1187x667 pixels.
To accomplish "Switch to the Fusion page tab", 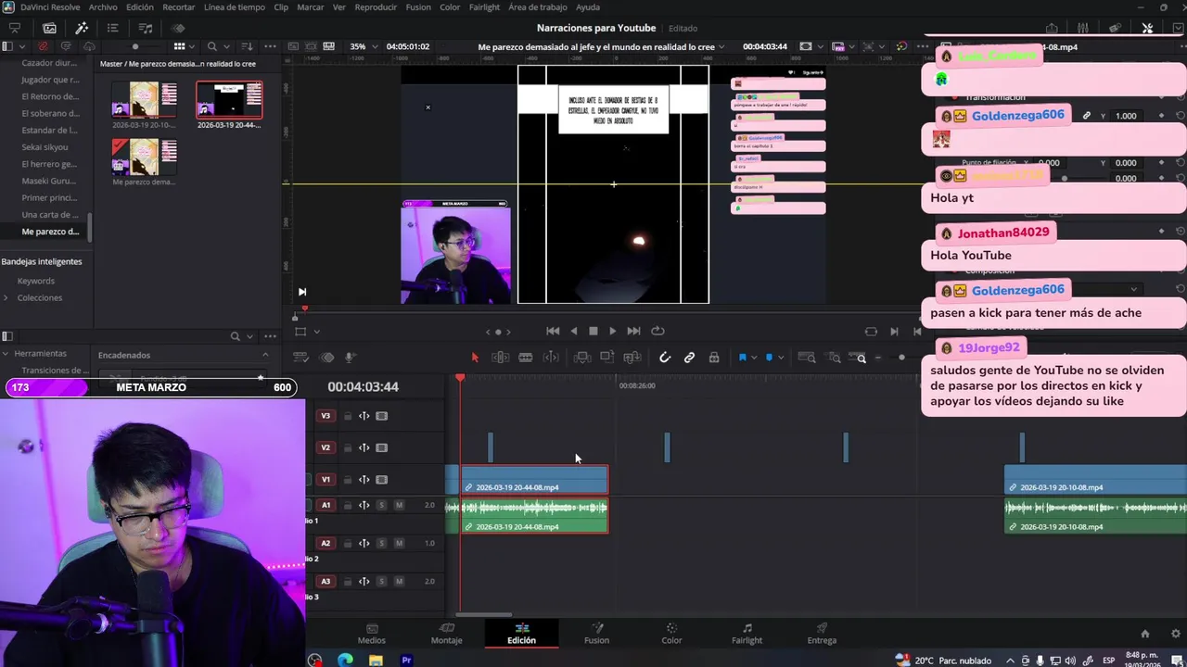I will [596, 634].
